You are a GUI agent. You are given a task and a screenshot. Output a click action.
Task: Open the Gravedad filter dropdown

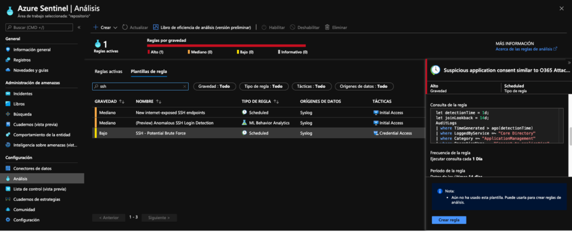pyautogui.click(x=214, y=87)
